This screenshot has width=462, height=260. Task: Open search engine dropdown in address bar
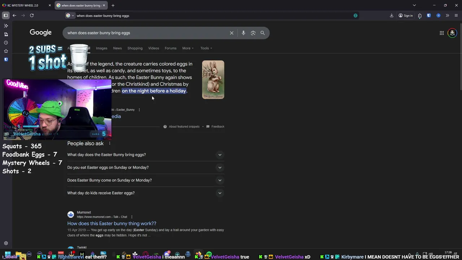(x=70, y=16)
